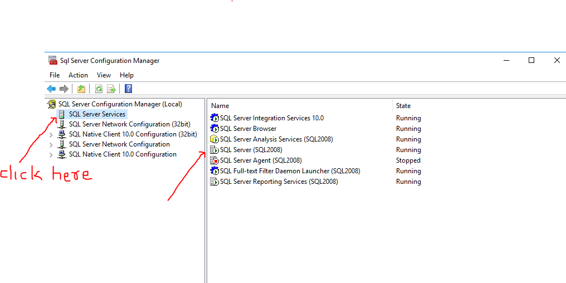Open the Action menu
Screen dimensions: 566x283
click(x=78, y=75)
